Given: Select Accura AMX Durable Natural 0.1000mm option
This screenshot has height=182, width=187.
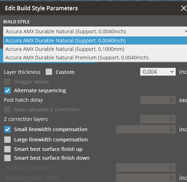Looking at the screenshot, I should 95,49.
